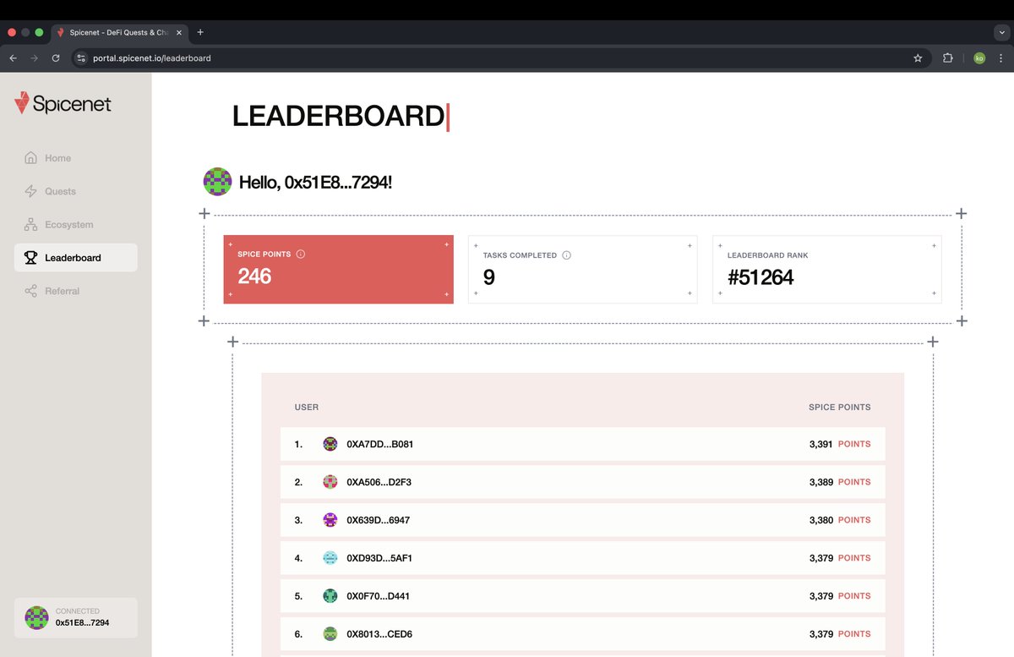
Task: Open the tab search dropdown arrow
Action: pyautogui.click(x=1001, y=32)
